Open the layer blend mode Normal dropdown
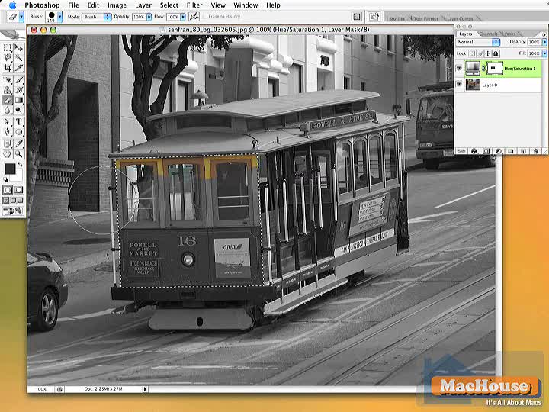This screenshot has width=549, height=412. click(478, 42)
